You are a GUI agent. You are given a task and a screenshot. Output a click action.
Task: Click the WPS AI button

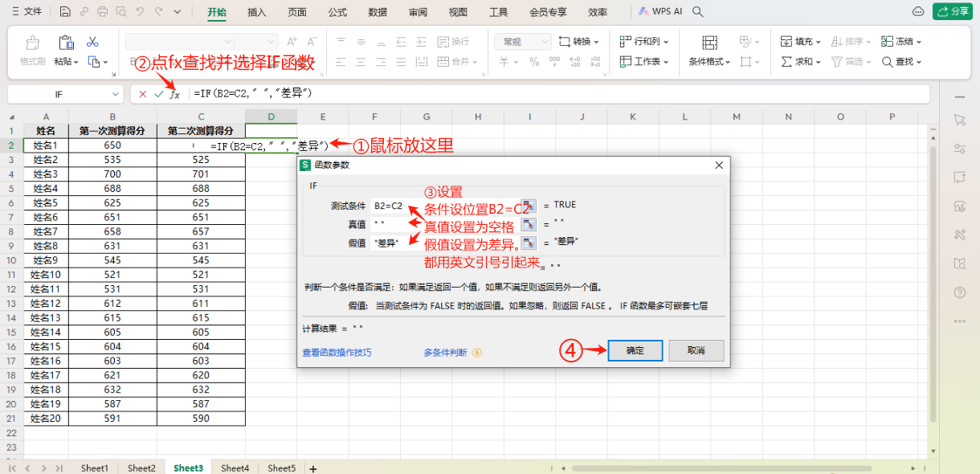pos(660,11)
